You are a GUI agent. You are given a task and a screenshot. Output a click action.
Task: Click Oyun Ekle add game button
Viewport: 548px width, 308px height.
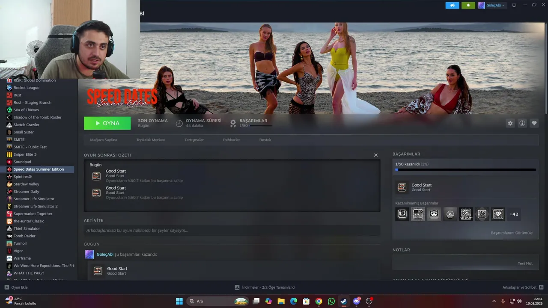[16, 287]
